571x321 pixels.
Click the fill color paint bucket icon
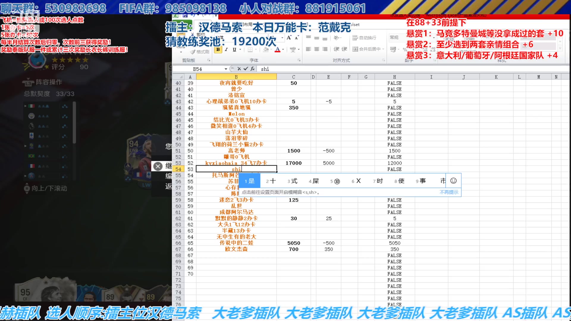[x=266, y=50]
